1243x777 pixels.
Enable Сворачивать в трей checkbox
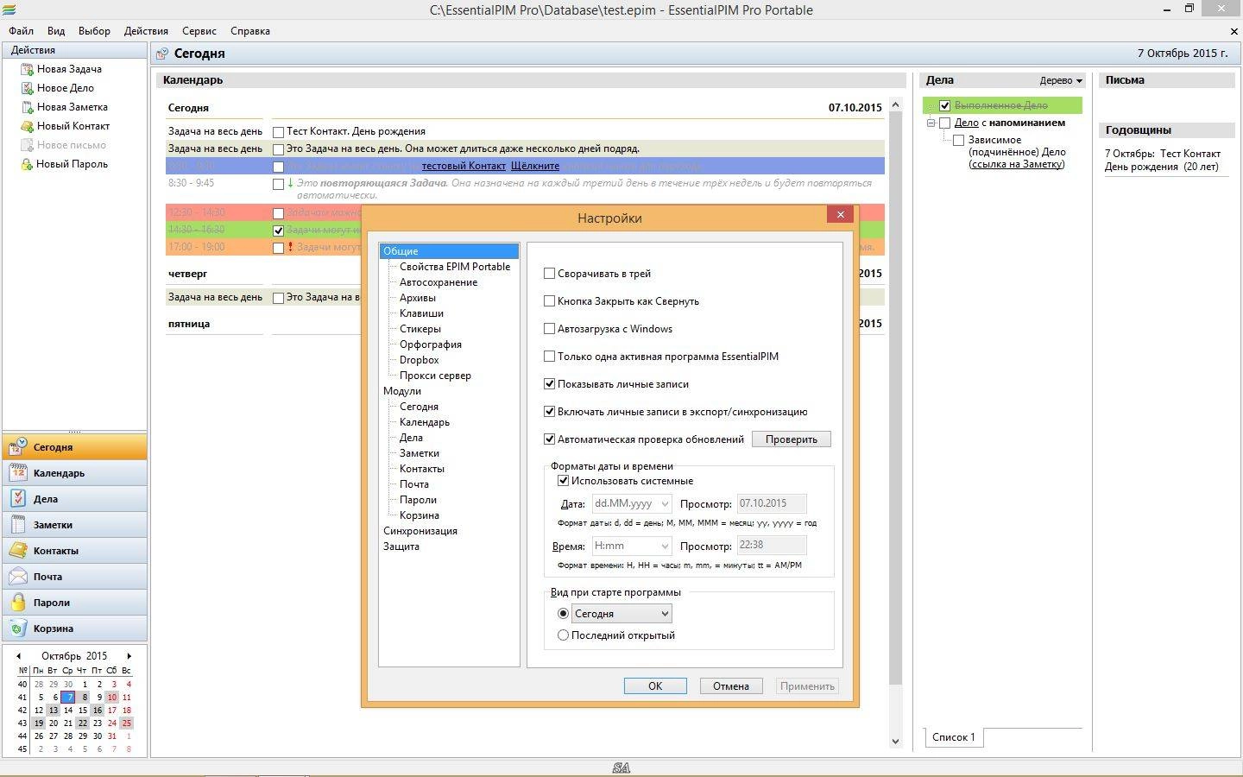click(549, 274)
